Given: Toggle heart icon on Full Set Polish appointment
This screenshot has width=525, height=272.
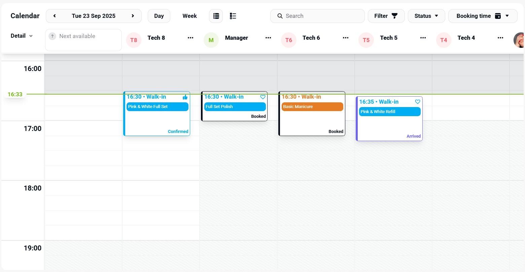Looking at the screenshot, I should pos(263,97).
